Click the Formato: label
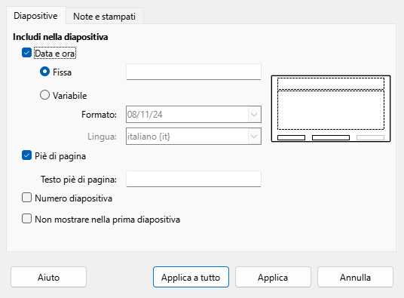The image size is (404, 298). [x=99, y=115]
